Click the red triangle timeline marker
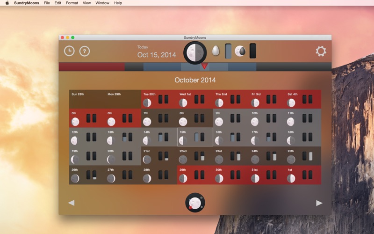374x234 pixels. click(x=204, y=66)
